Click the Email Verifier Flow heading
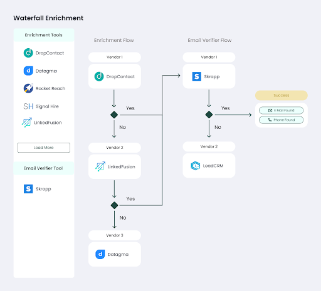Screen dimensions: 321x291 (x=209, y=40)
